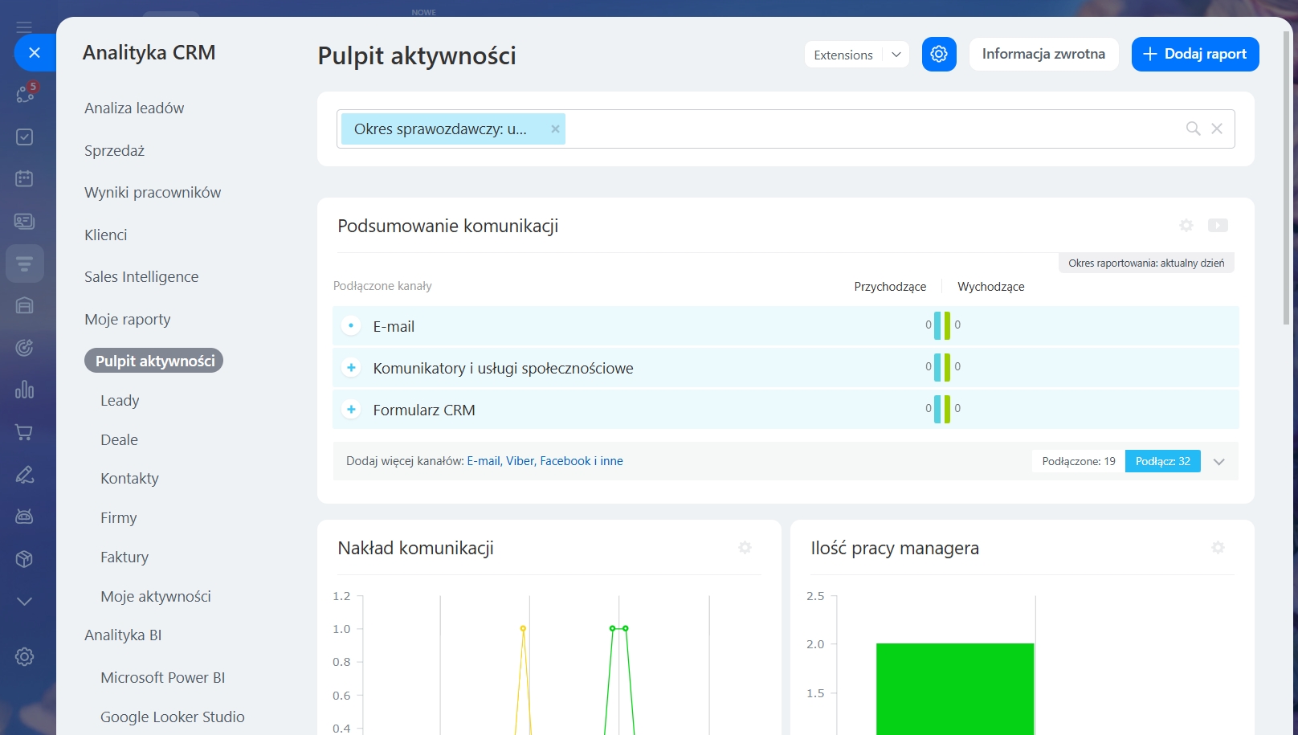The image size is (1298, 735).
Task: Click the yellow data point in Nakład komunikacji chart
Action: point(523,628)
